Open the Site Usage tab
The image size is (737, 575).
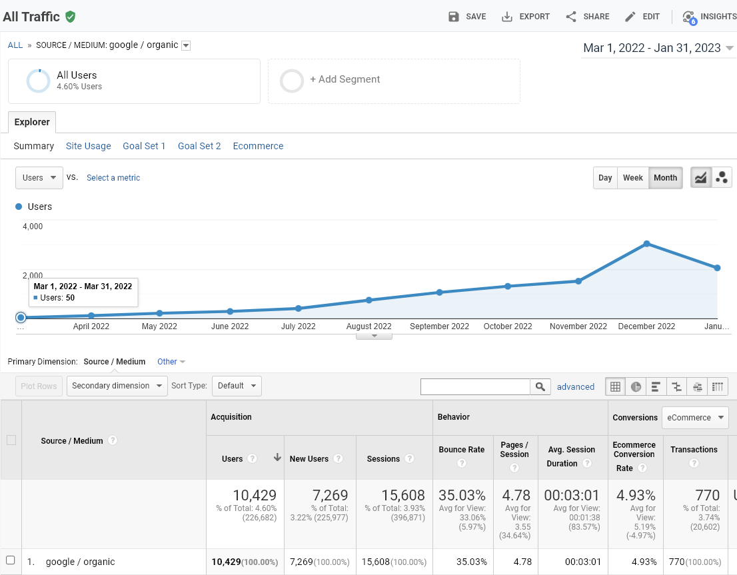(89, 146)
